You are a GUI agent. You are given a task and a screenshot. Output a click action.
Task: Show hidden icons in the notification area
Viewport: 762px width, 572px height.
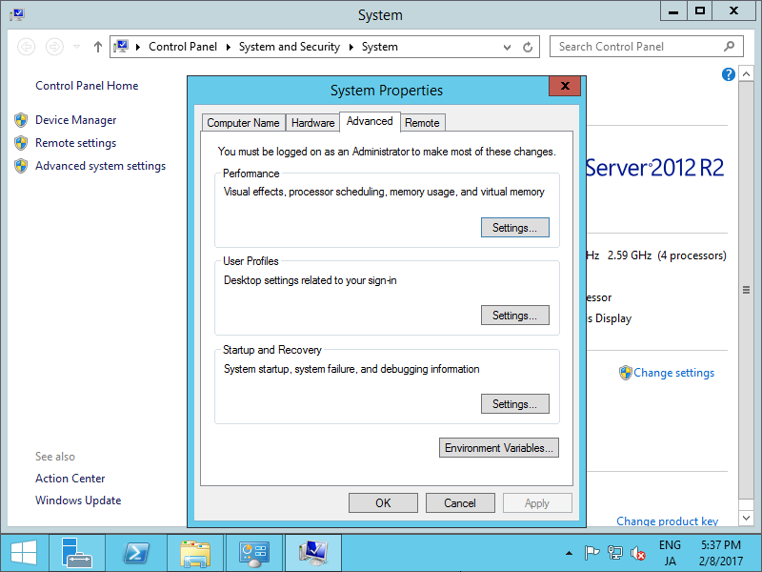pos(570,552)
